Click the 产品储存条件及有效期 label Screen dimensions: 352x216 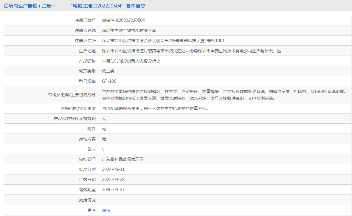pyautogui.click(x=75, y=119)
